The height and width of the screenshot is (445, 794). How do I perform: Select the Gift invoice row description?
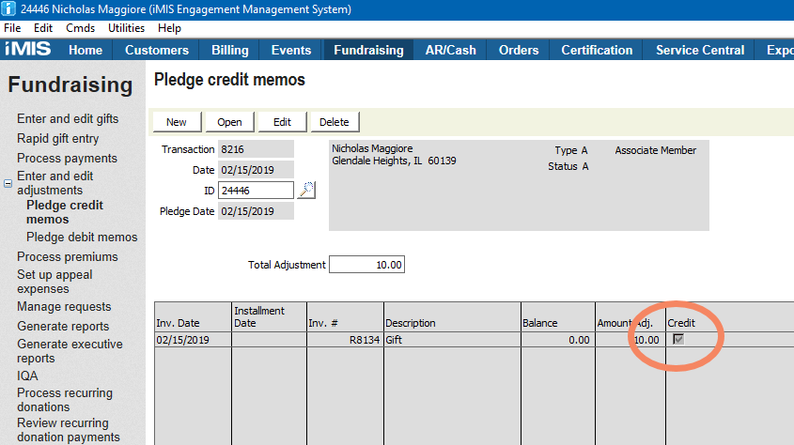[x=451, y=340]
